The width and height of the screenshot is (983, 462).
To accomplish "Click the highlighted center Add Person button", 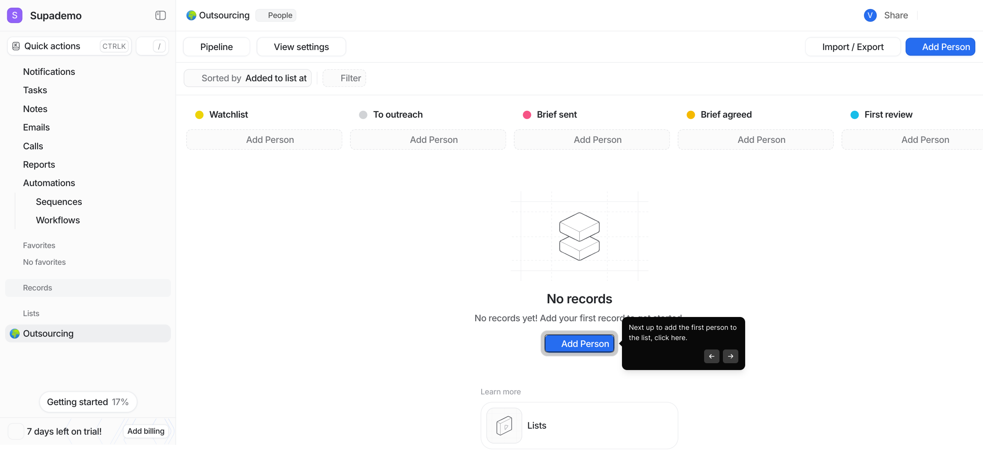I will click(x=580, y=344).
